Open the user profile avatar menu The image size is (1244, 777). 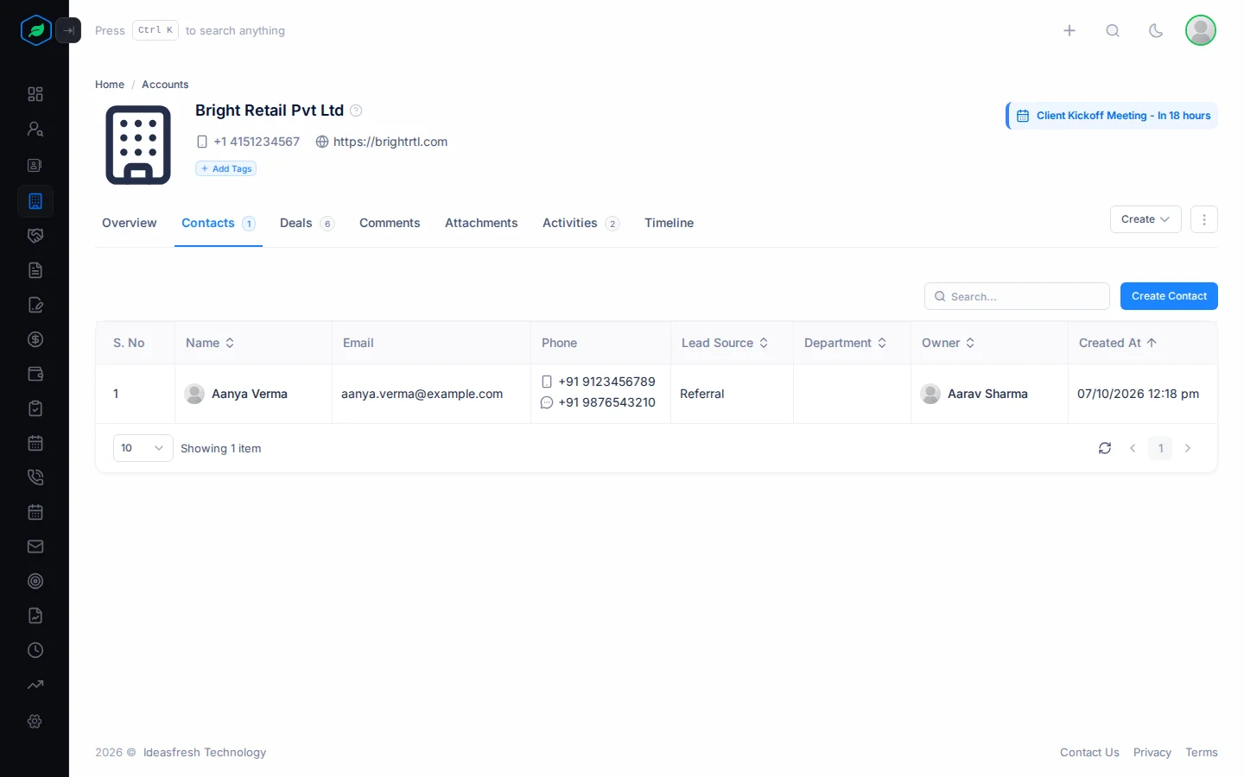coord(1201,30)
